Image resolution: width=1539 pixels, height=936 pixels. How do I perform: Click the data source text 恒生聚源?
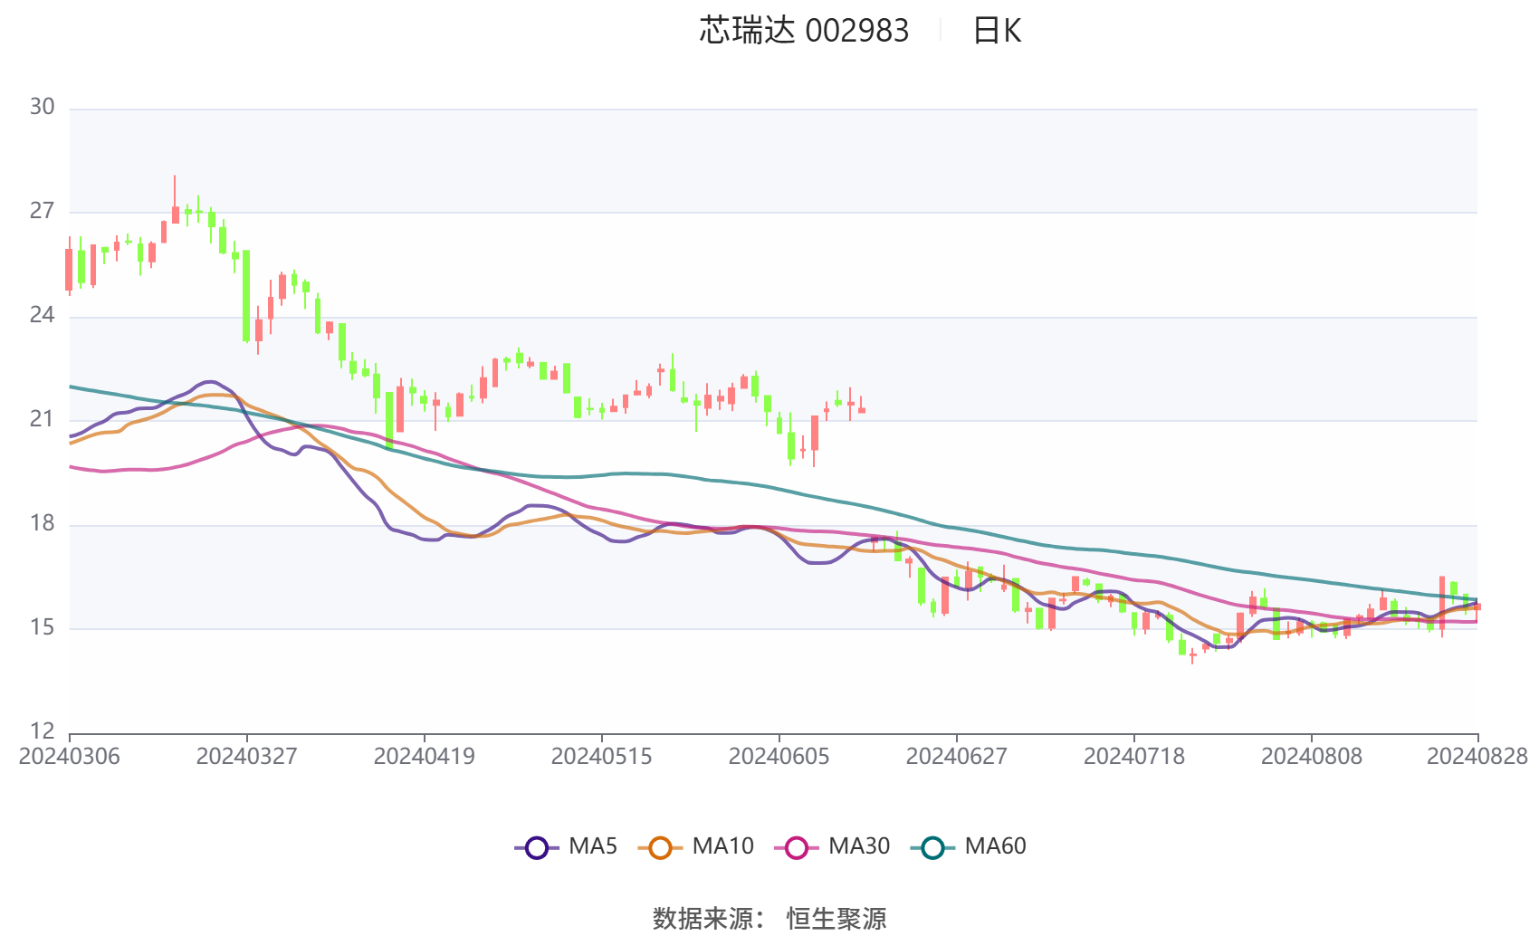click(x=836, y=919)
